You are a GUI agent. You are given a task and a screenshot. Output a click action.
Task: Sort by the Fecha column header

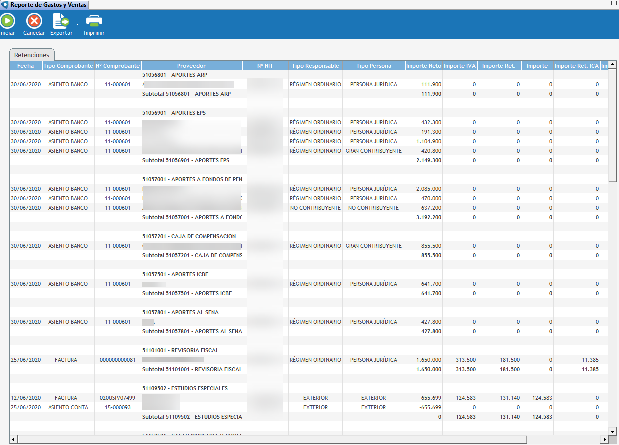coord(26,66)
